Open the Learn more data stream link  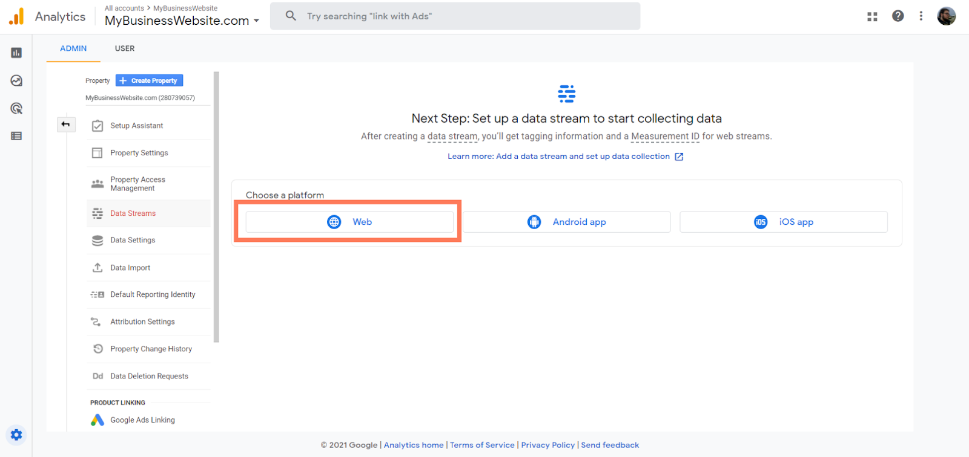click(558, 157)
